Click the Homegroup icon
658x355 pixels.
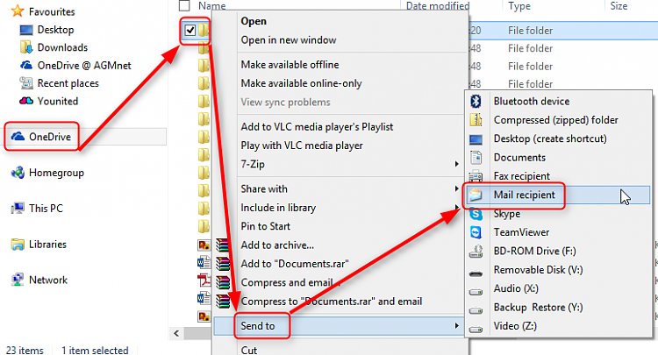[18, 173]
